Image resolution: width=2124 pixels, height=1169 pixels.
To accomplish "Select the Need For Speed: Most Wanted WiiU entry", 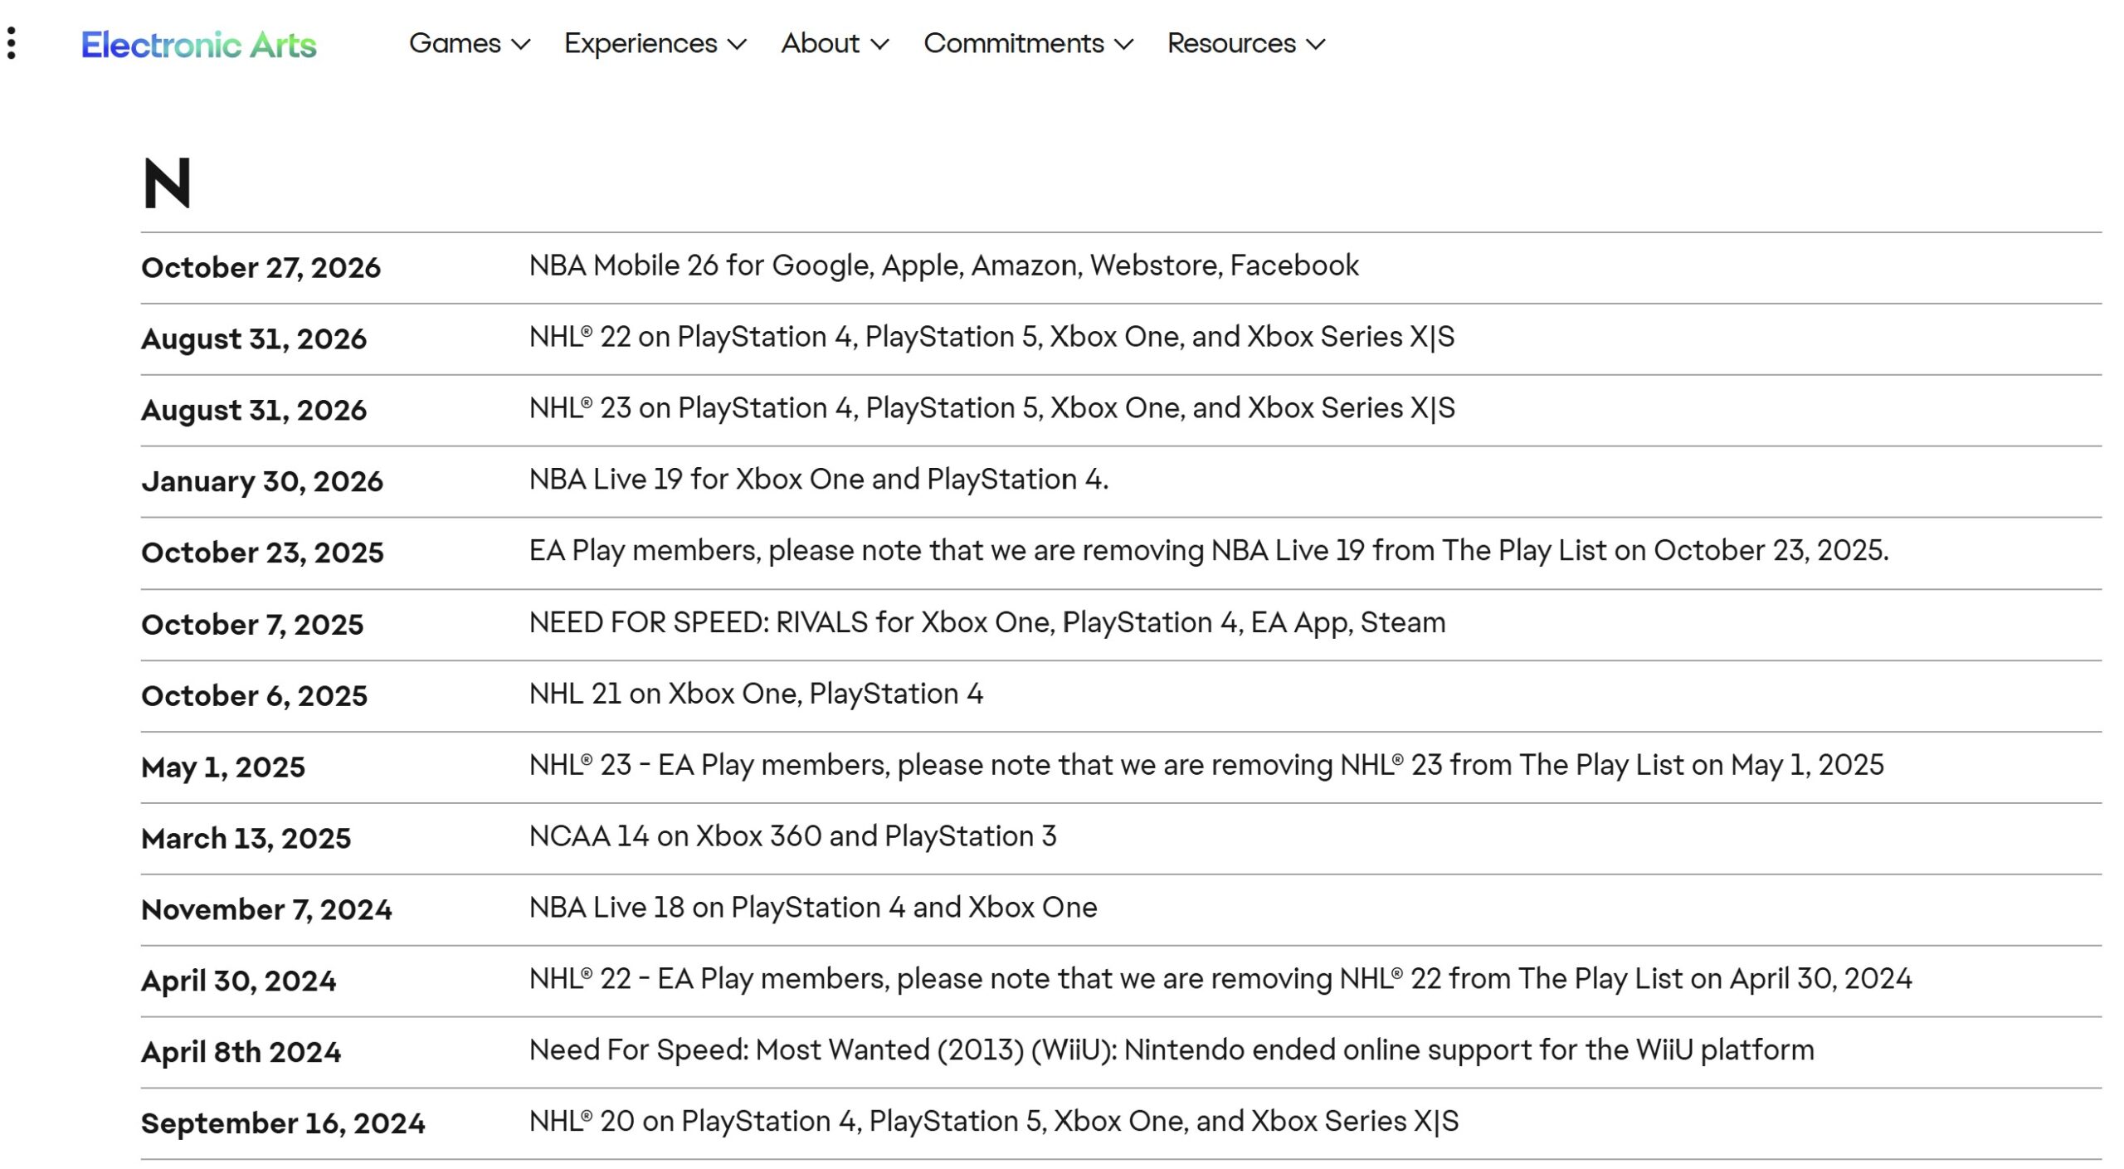I will 1172,1050.
